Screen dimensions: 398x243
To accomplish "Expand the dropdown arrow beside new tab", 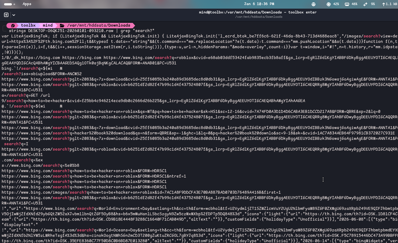I will [14, 15].
